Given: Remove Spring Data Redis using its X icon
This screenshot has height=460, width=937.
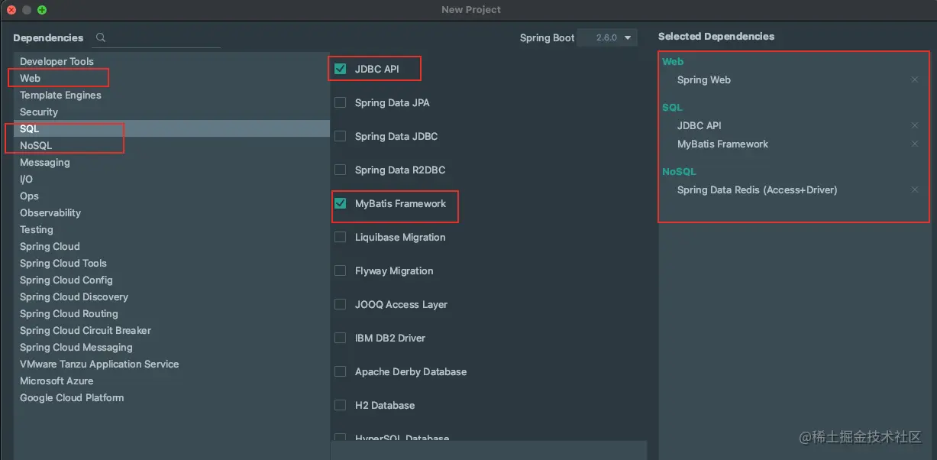Looking at the screenshot, I should (x=915, y=190).
